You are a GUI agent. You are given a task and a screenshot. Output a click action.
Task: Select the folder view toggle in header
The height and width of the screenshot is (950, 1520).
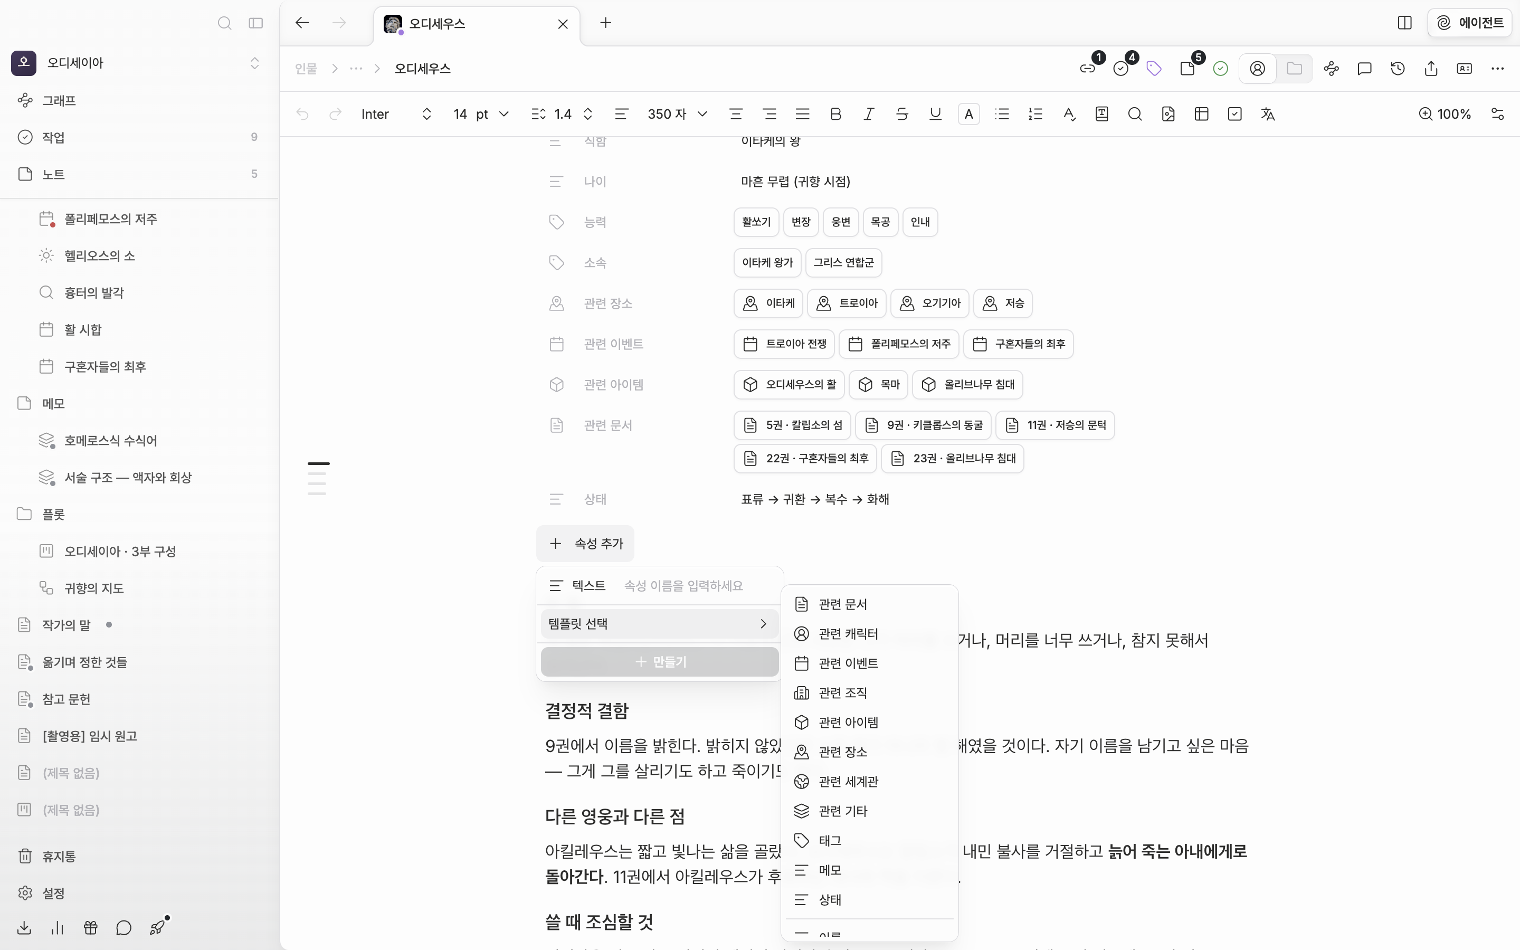tap(1294, 69)
